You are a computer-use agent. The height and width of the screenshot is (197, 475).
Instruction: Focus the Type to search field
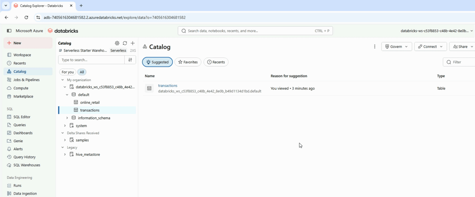click(91, 60)
